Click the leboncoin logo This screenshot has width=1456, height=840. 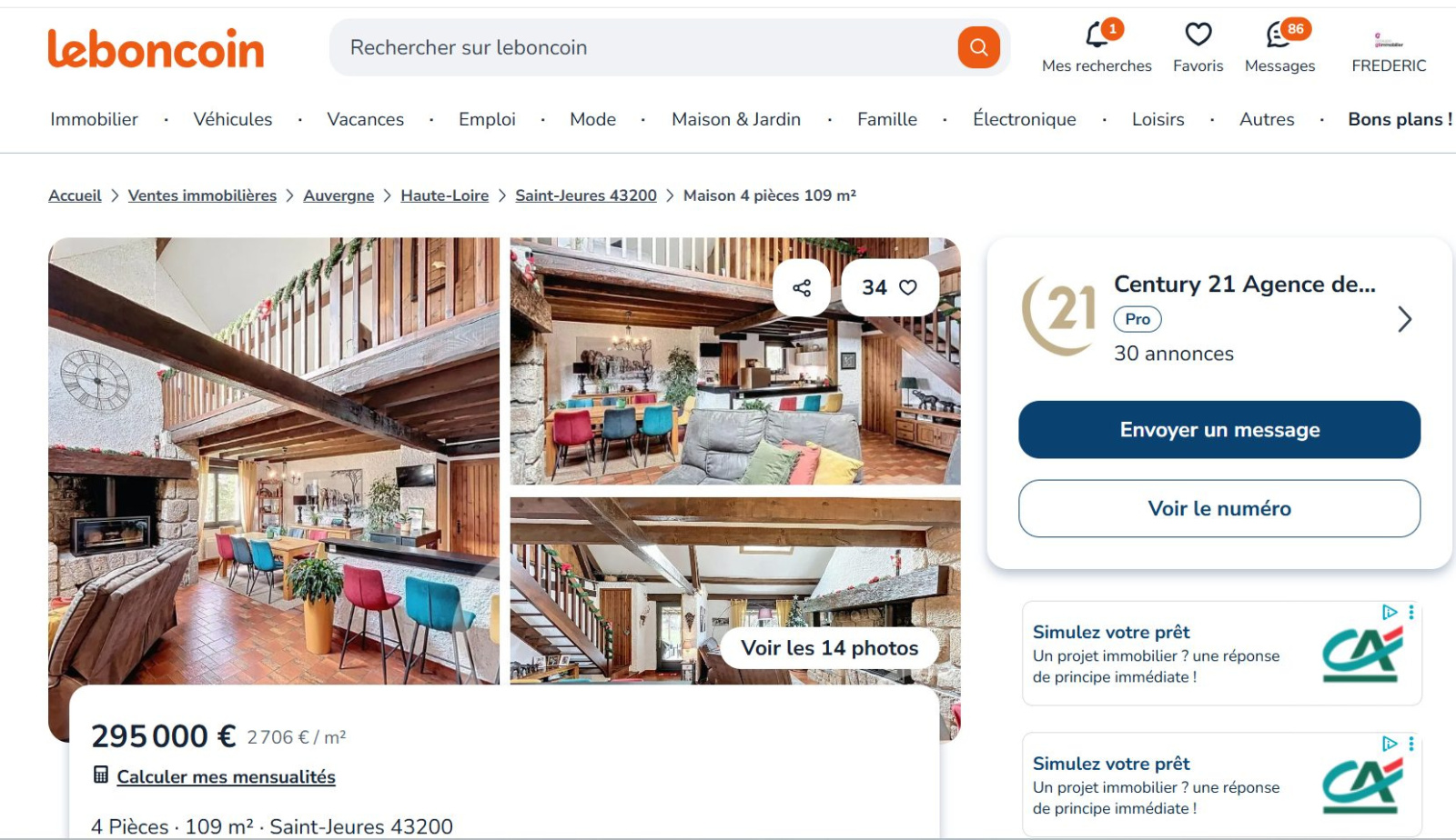coord(156,48)
